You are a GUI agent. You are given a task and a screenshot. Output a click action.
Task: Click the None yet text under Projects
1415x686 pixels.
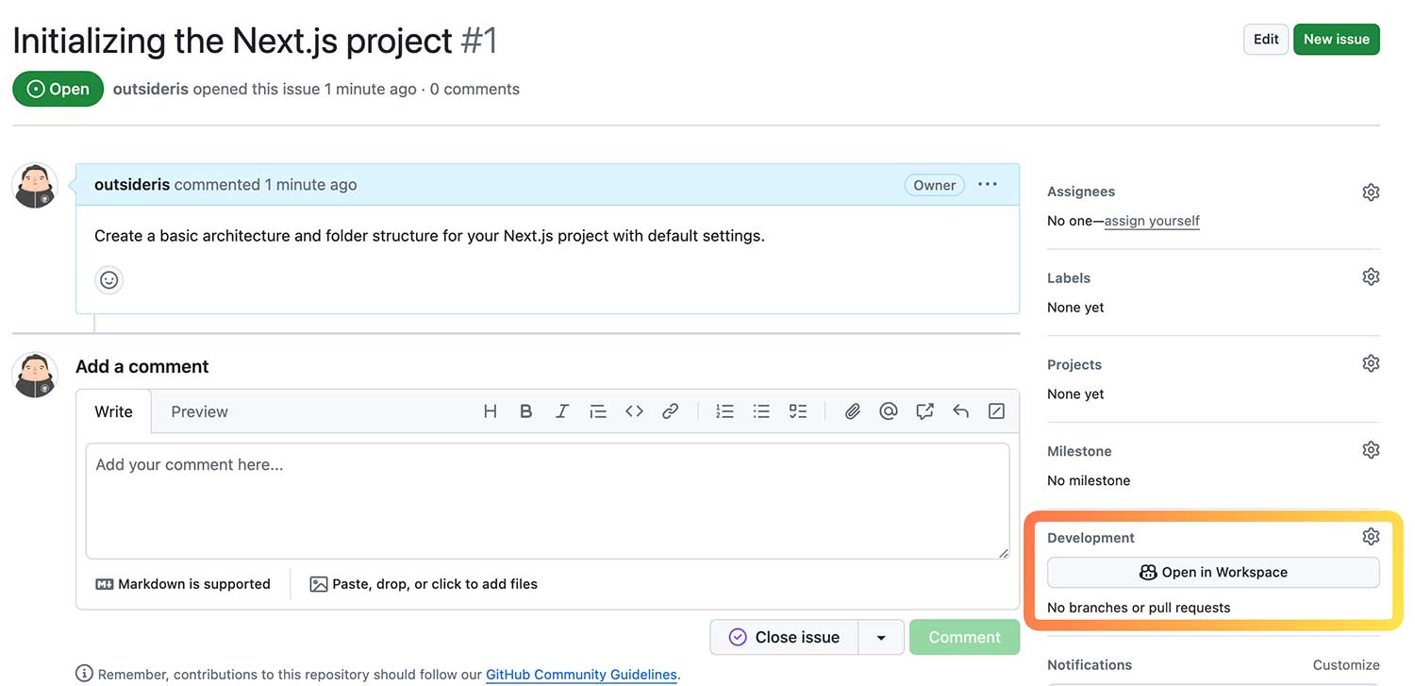1075,393
